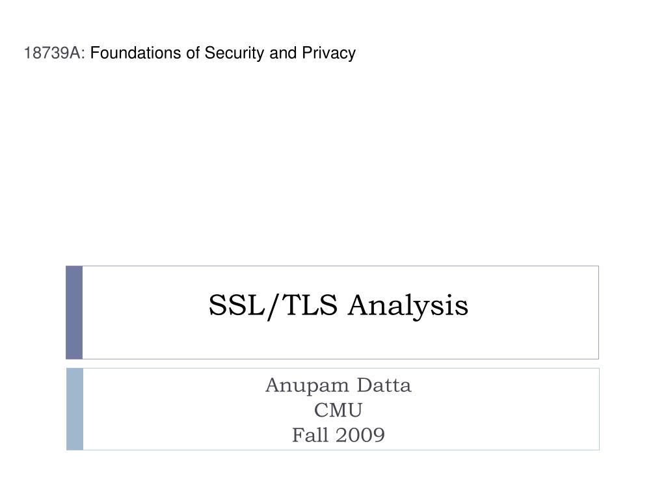666x500 pixels.
Task: Click the "SSL/TLS Analysis" slide title
Action: [x=338, y=306]
